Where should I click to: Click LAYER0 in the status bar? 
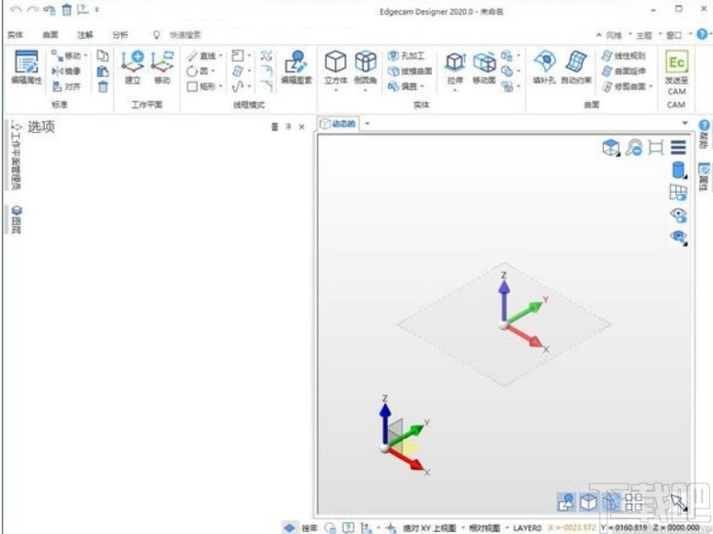point(527,528)
